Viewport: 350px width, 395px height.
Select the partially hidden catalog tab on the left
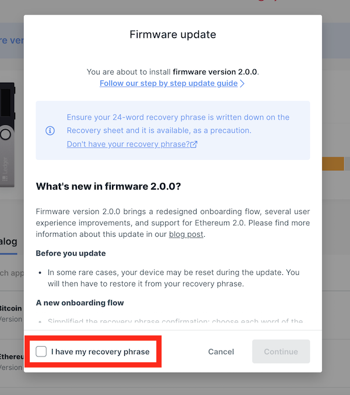click(9, 242)
